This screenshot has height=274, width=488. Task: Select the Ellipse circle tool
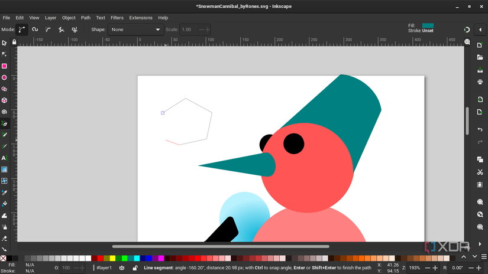point(4,77)
